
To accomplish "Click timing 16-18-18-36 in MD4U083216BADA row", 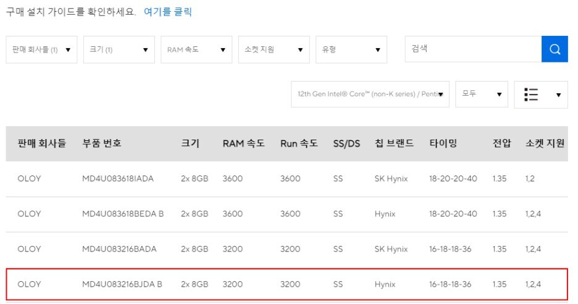I will 450,249.
